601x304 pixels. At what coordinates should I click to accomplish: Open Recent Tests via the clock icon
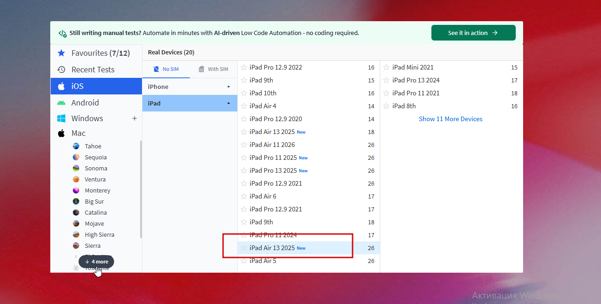[61, 70]
